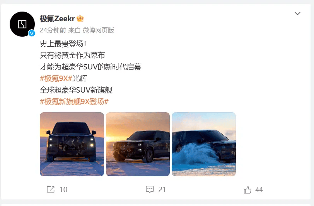View the snow-spraying SUV photo

(204, 144)
